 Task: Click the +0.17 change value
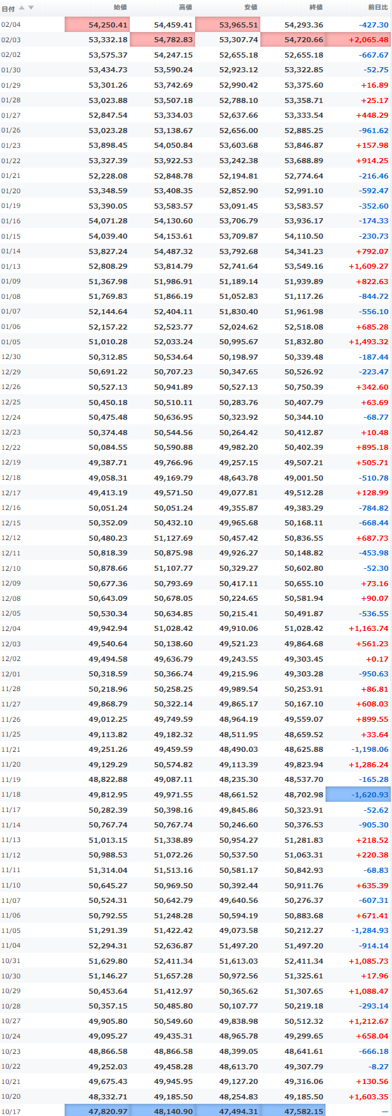[x=377, y=659]
